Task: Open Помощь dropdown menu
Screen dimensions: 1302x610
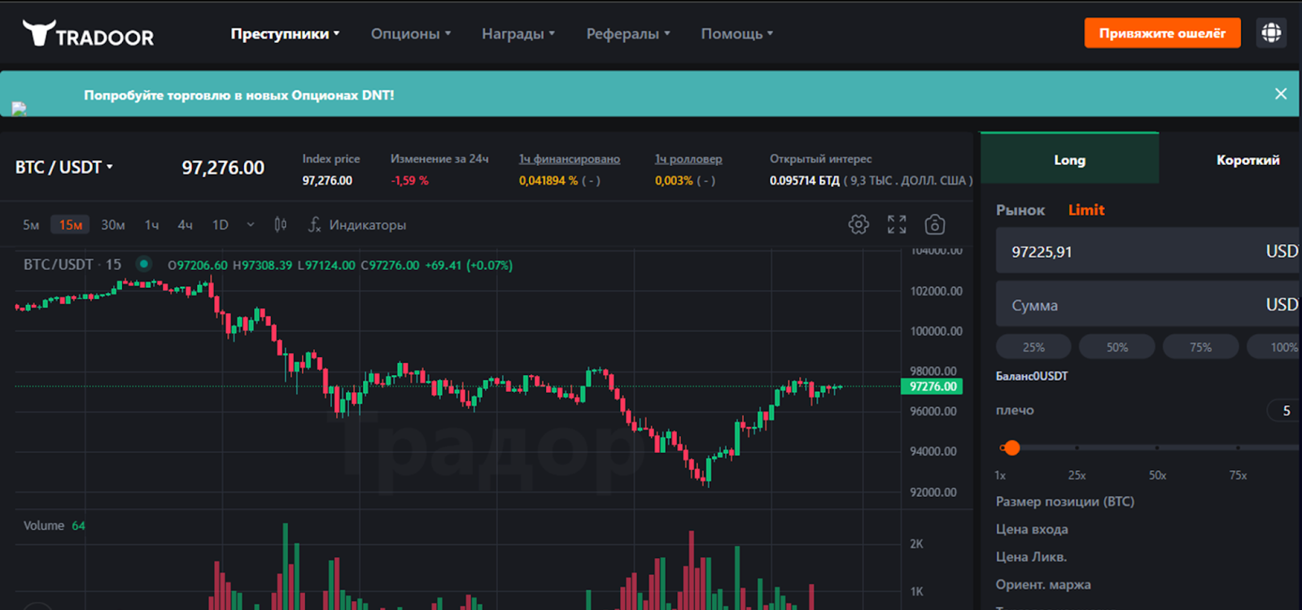Action: pyautogui.click(x=736, y=33)
